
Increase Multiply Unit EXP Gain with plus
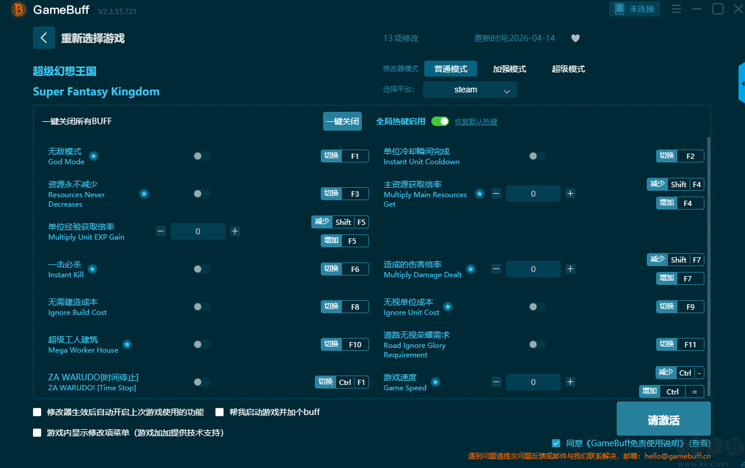235,231
